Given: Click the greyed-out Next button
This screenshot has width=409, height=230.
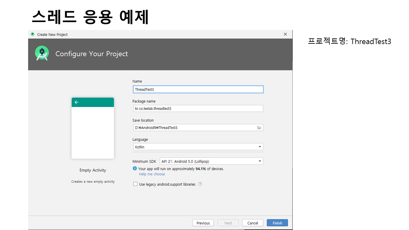Looking at the screenshot, I should coord(228,223).
